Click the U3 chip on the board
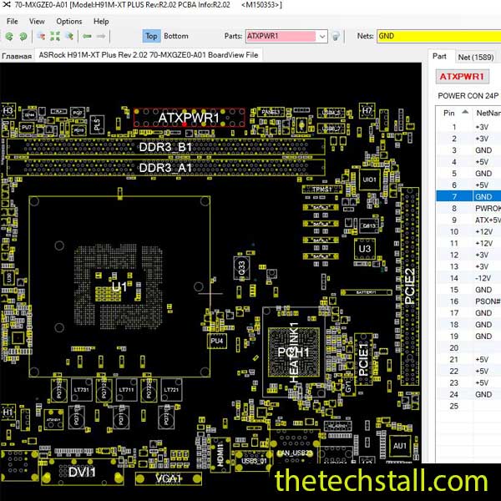Viewport: 501px width, 501px height. coord(365,249)
